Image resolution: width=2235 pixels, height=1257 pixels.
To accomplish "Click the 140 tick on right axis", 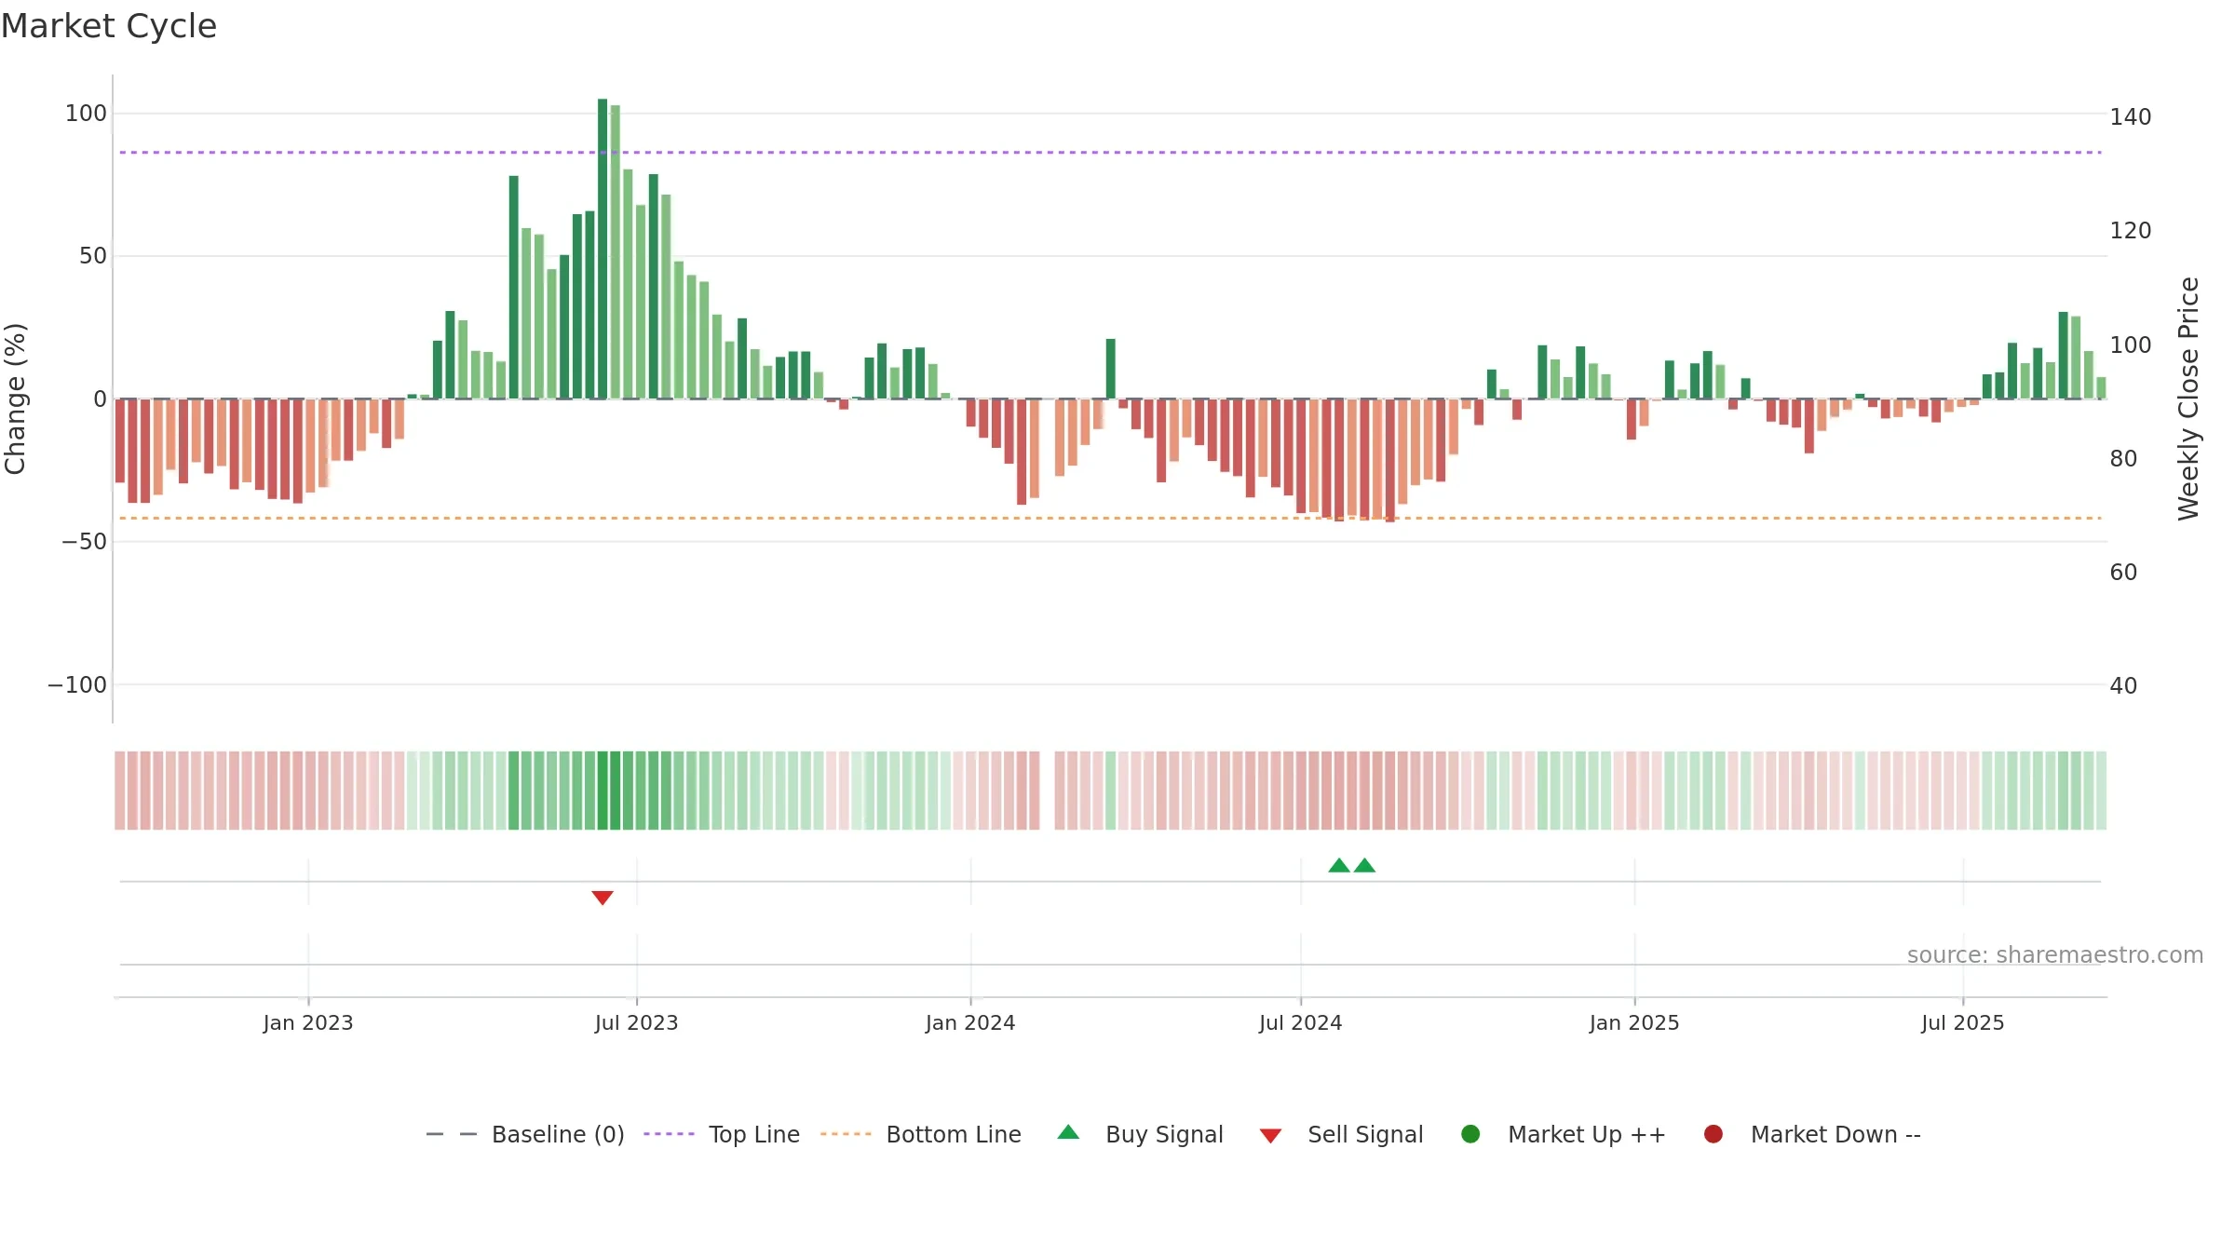I will (x=2131, y=117).
